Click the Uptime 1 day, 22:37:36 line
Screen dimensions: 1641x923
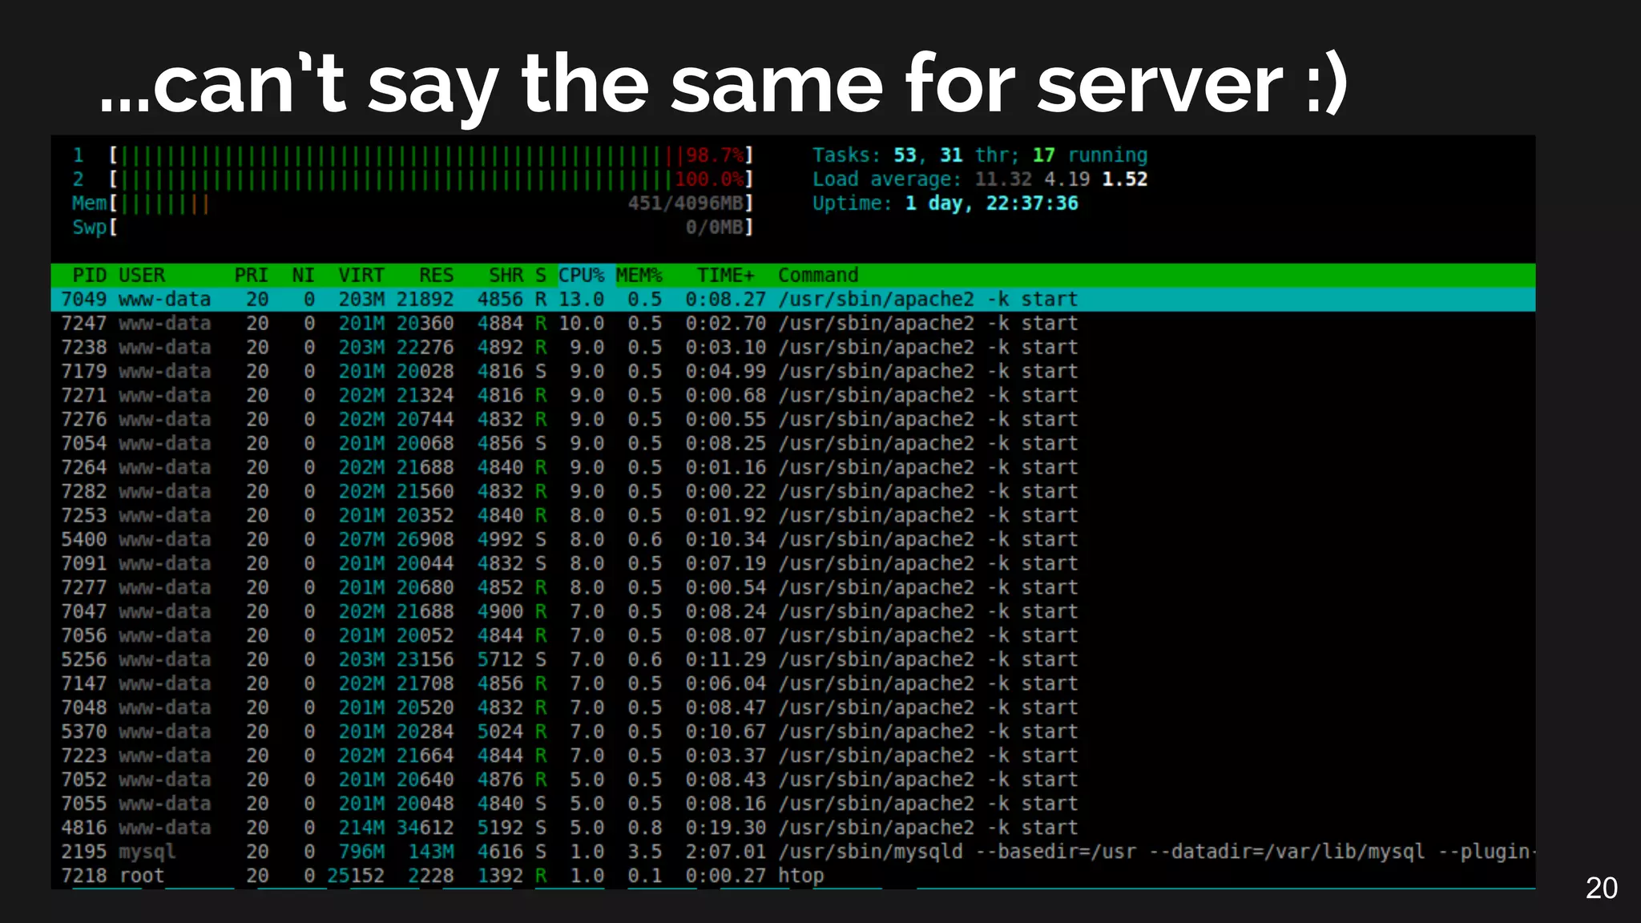945,204
